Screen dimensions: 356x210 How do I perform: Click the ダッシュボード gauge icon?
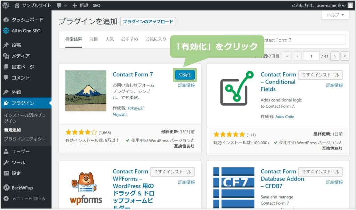pos(6,20)
